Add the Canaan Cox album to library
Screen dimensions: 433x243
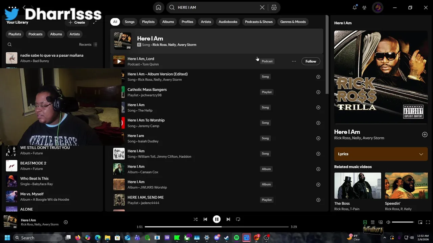pyautogui.click(x=318, y=169)
